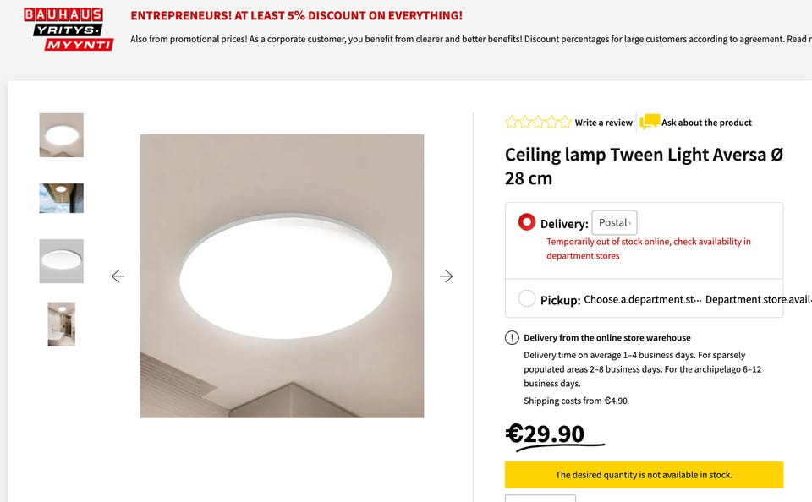Viewport: 812px width, 502px height.
Task: Click the fifth rating star
Action: pyautogui.click(x=564, y=123)
